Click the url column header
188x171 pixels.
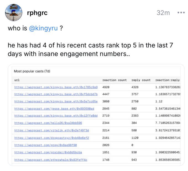point(17,80)
